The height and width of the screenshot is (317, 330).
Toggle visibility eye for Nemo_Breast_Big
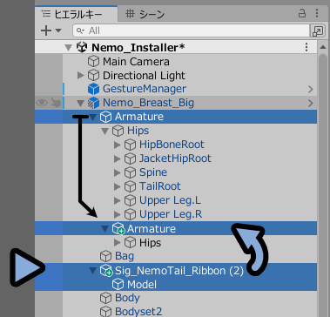pyautogui.click(x=42, y=103)
